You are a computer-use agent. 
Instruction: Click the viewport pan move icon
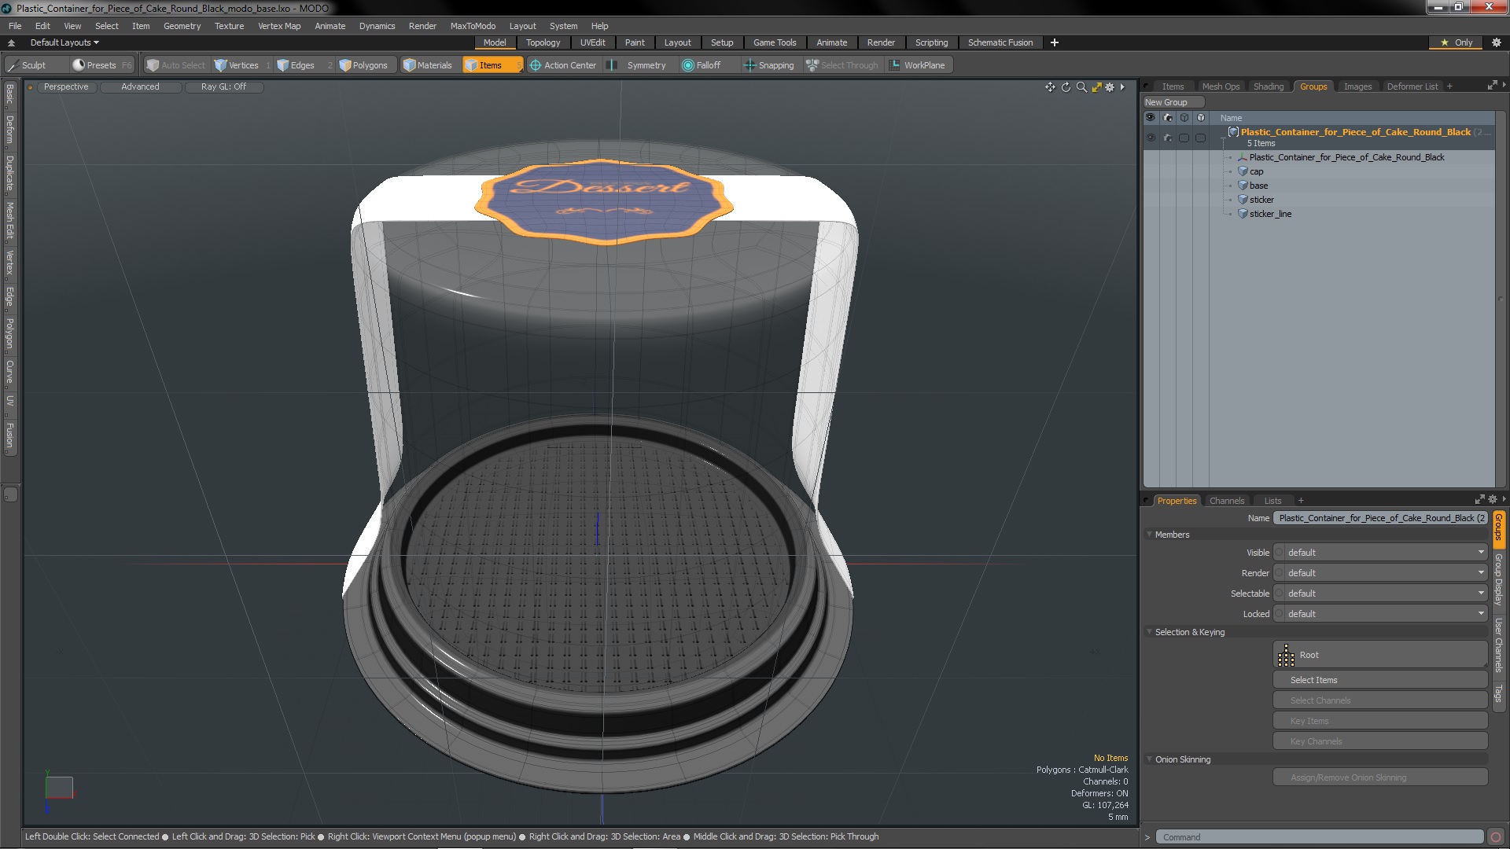click(x=1050, y=87)
